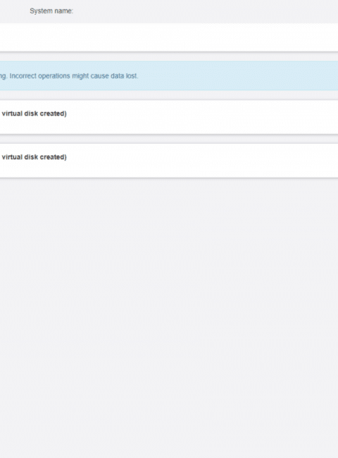Click the "System name:" label
Viewport: 338px width, 458px height.
point(51,11)
